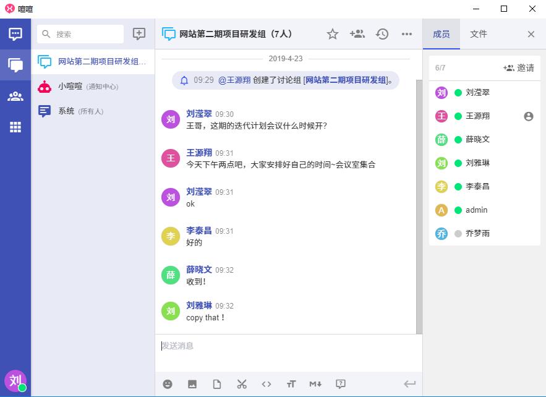Image resolution: width=546 pixels, height=397 pixels.
Task: Click the send file icon
Action: [217, 384]
